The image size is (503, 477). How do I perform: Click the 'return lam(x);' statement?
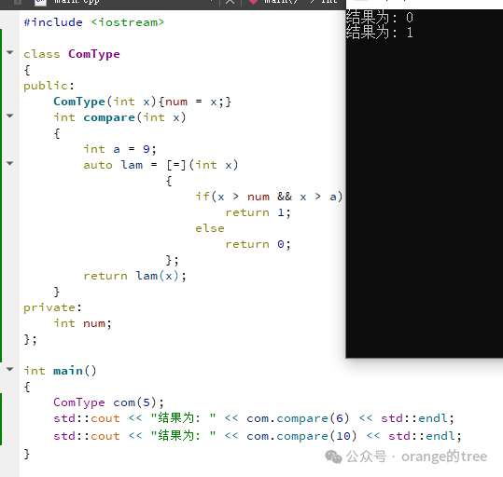(134, 276)
